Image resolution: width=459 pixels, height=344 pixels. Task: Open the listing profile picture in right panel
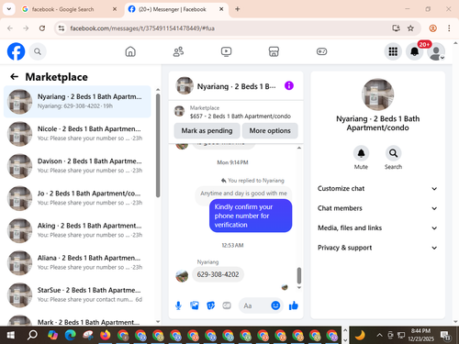377,94
